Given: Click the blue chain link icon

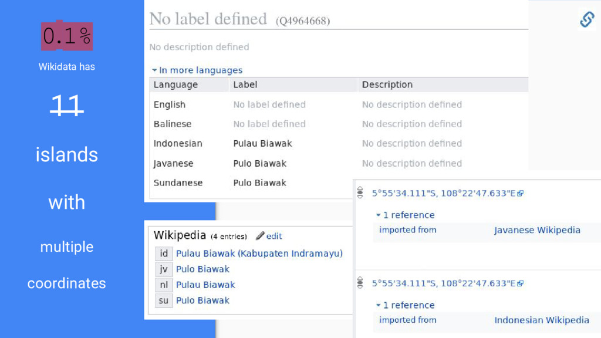Looking at the screenshot, I should pos(587,19).
